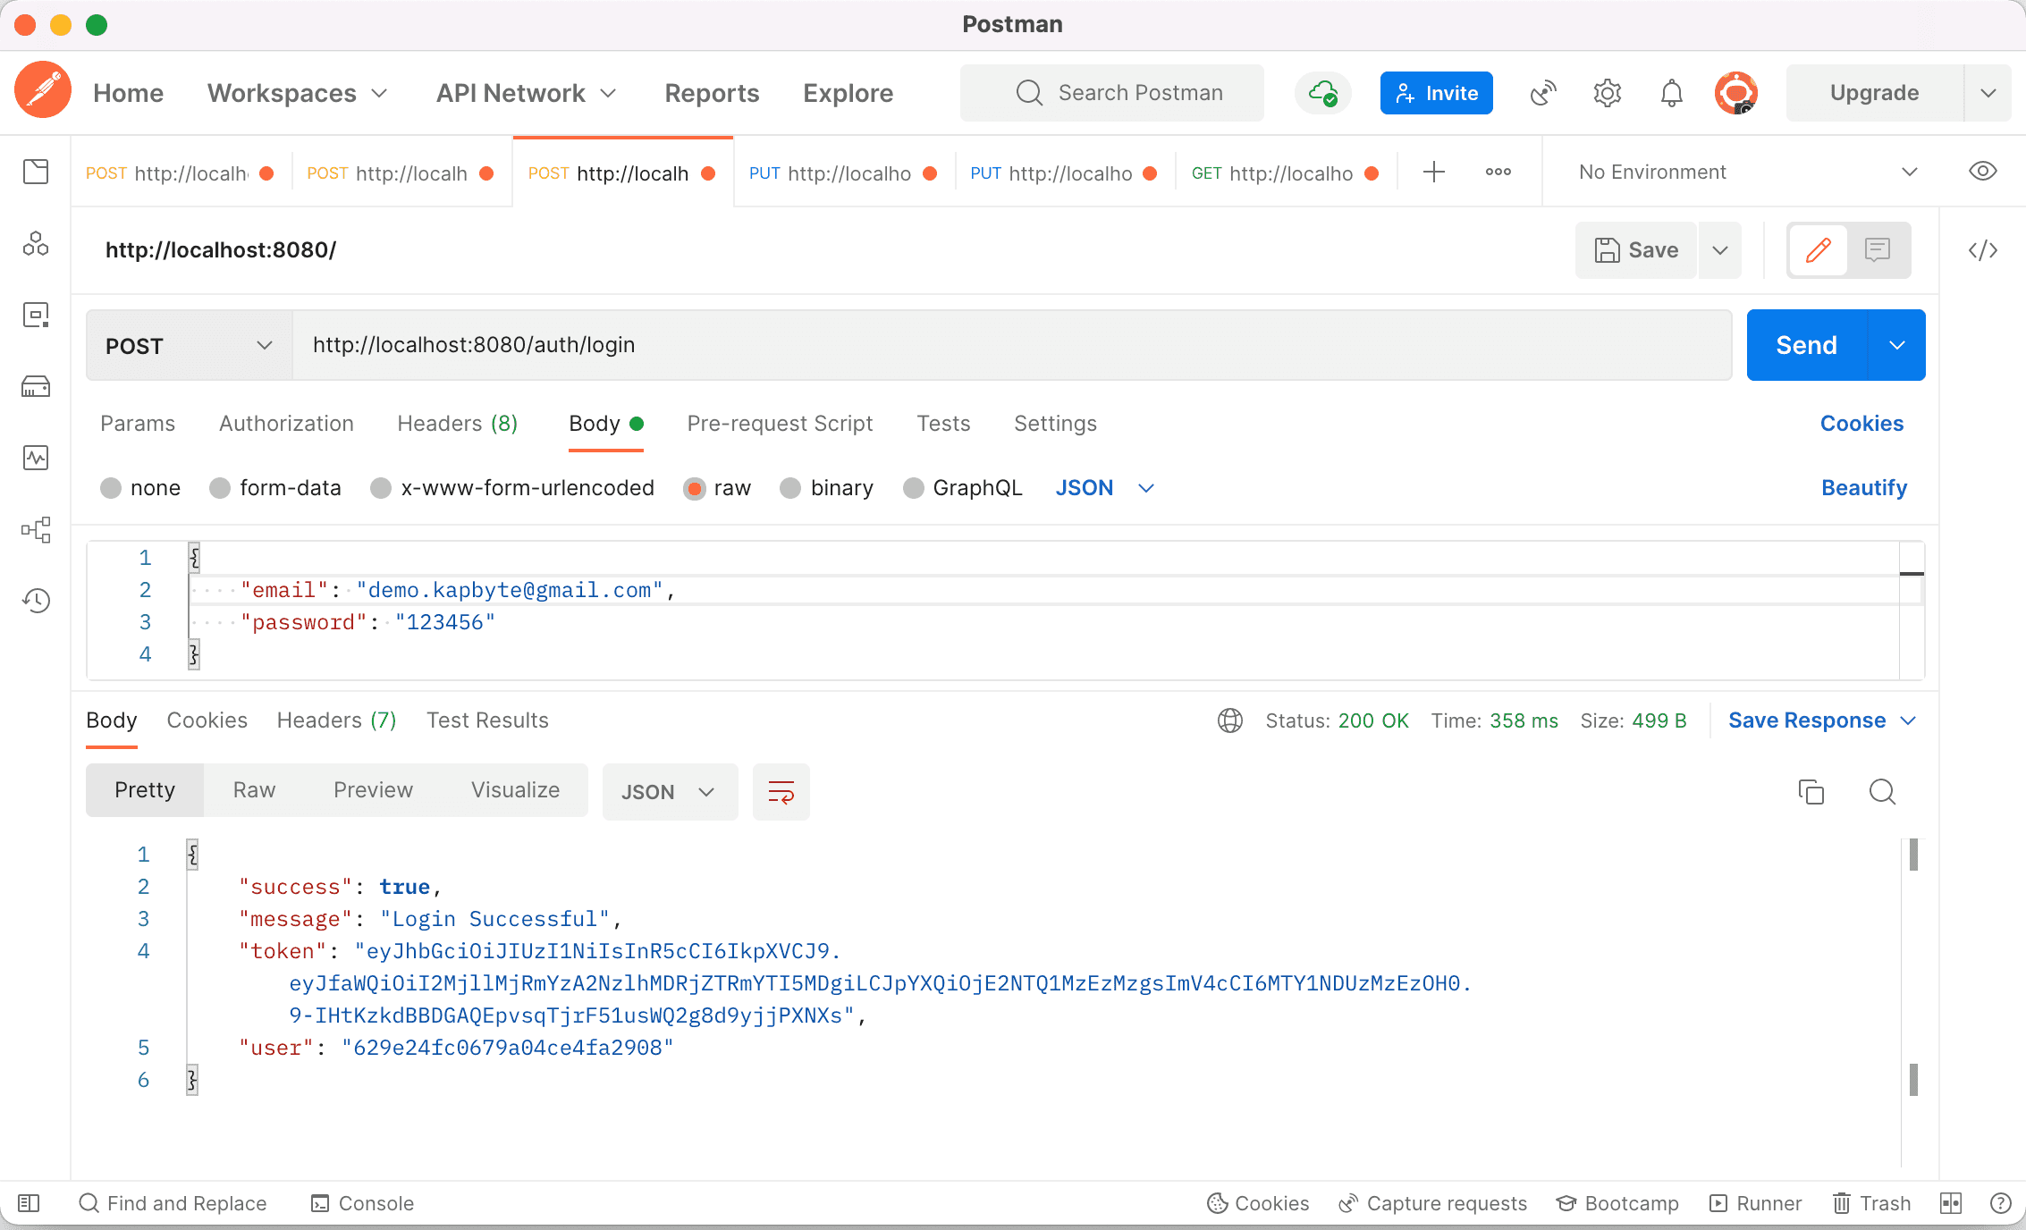This screenshot has height=1230, width=2026.
Task: Open the notifications bell
Action: coord(1671,93)
